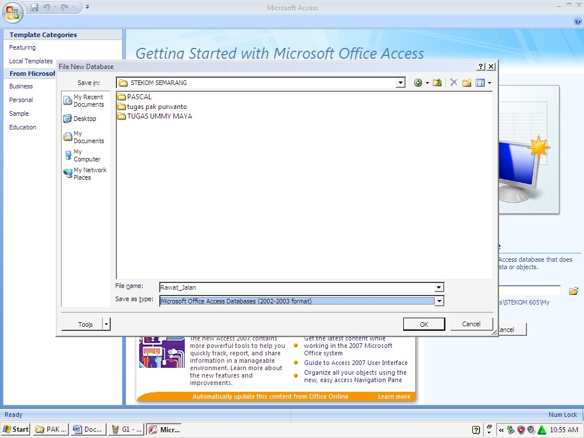Open the Desktop location shortcut
The image size is (584, 438).
coord(86,119)
